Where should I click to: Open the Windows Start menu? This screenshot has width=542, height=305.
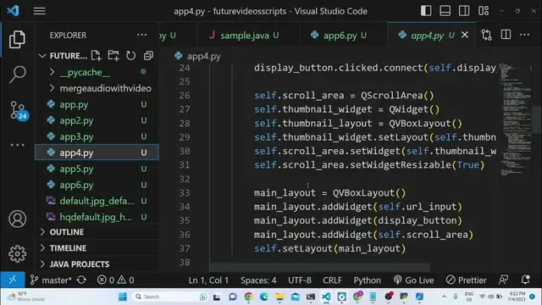(x=123, y=297)
